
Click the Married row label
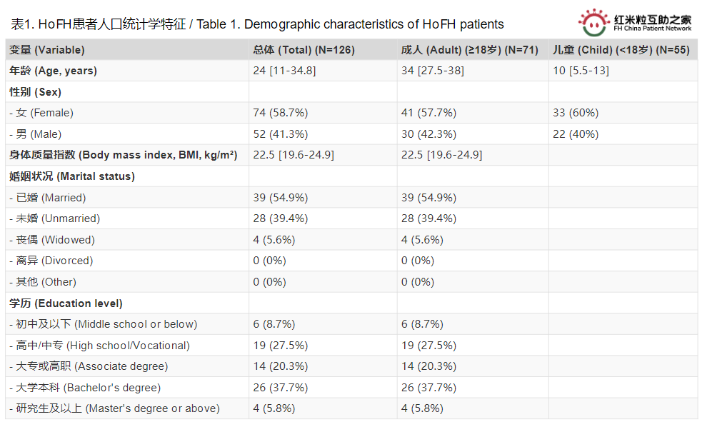pyautogui.click(x=48, y=197)
